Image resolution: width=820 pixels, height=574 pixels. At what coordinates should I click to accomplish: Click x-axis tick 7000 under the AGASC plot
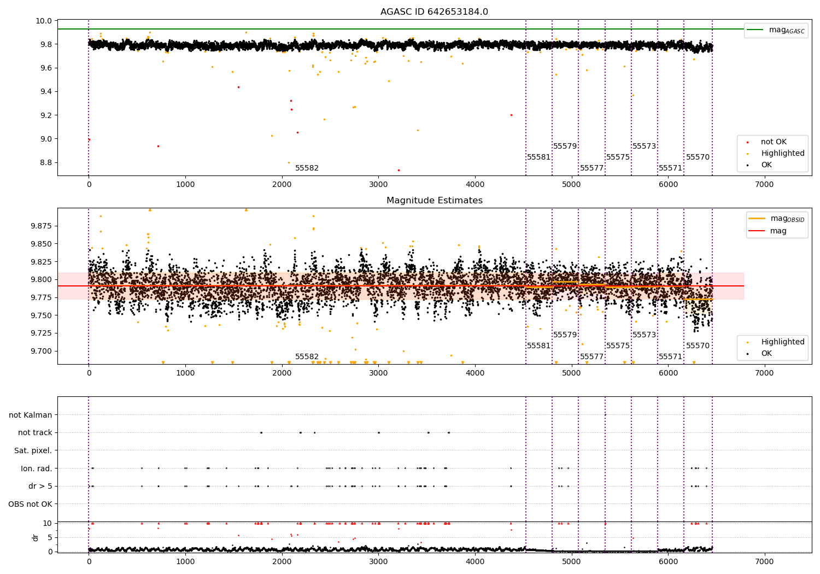[x=764, y=185]
